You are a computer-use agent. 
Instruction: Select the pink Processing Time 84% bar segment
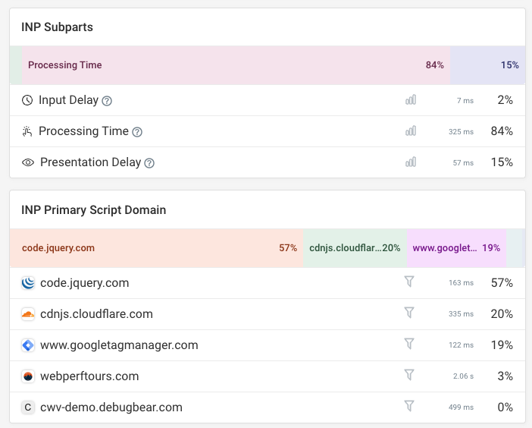click(236, 65)
